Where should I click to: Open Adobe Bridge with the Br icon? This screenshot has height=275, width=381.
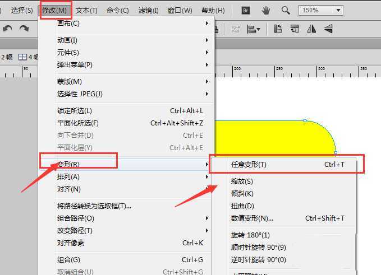[245, 10]
